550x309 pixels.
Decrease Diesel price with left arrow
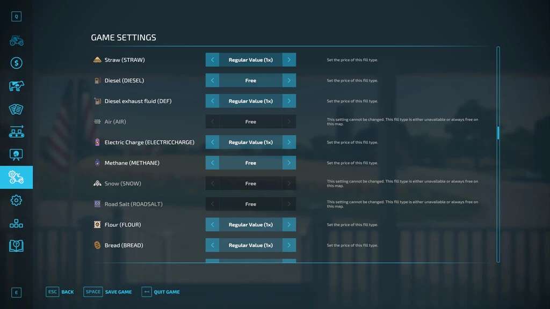click(212, 80)
